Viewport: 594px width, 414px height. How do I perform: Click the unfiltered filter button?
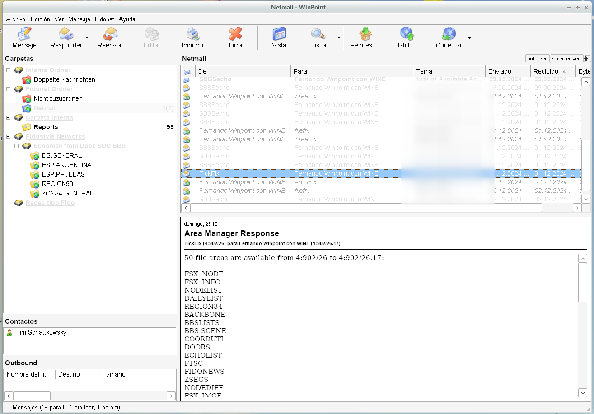pyautogui.click(x=537, y=59)
